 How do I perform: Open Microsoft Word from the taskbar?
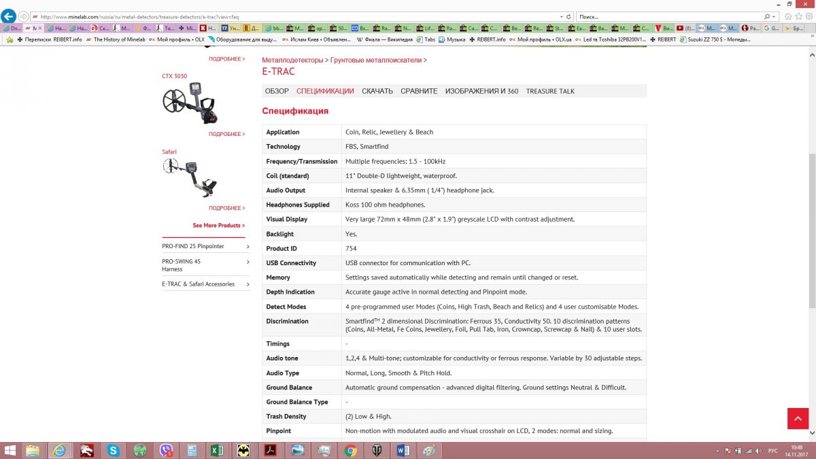(403, 450)
